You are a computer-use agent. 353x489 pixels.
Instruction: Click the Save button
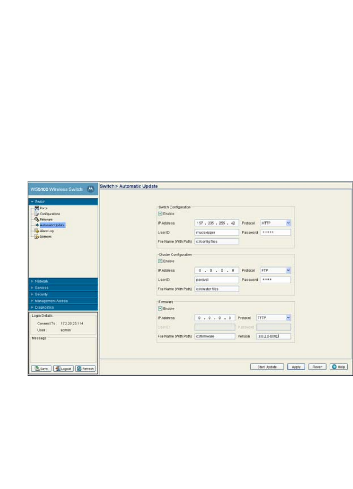(x=41, y=369)
